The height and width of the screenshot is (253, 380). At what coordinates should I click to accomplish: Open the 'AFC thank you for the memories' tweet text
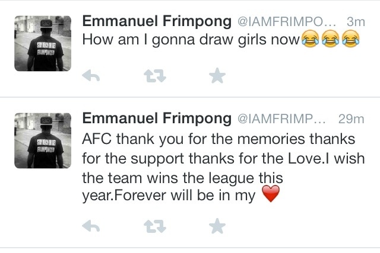223,167
